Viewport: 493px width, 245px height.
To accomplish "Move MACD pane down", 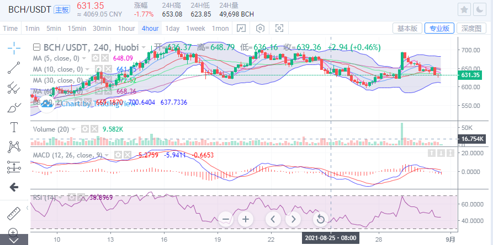I will pyautogui.click(x=441, y=154).
